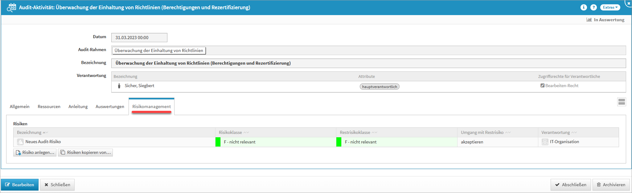The height and width of the screenshot is (193, 632).
Task: Open help via question mark icon
Action: click(593, 7)
